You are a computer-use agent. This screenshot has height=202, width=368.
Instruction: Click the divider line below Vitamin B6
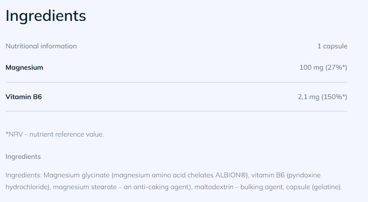pos(176,111)
